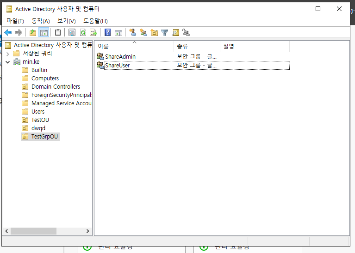Click the Back arrow toolbar icon
This screenshot has height=253, width=355.
8,32
